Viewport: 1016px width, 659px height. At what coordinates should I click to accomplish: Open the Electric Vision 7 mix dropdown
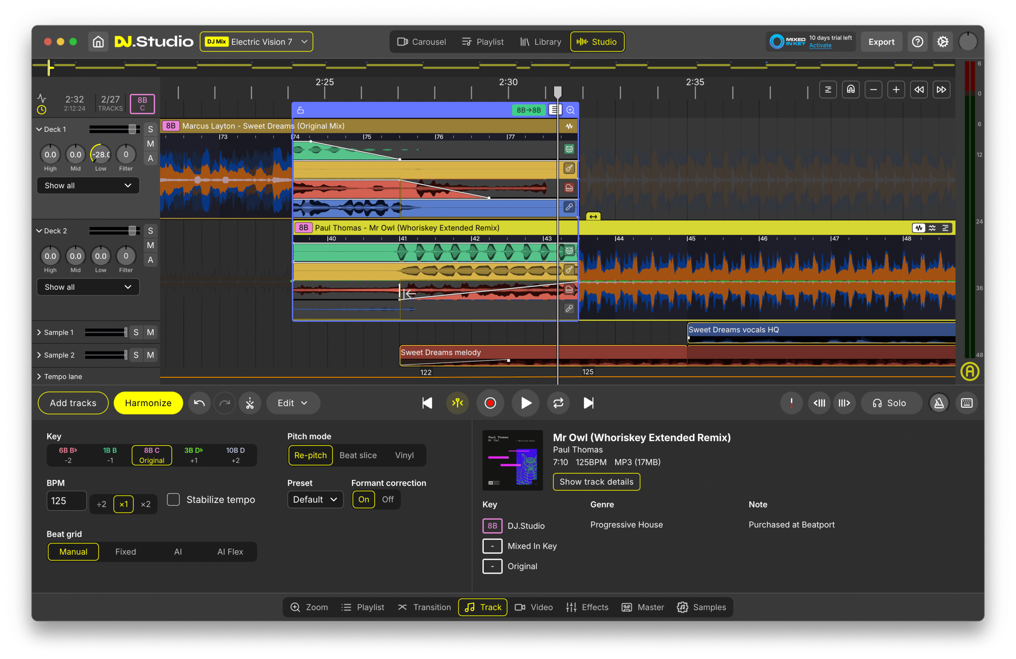pos(256,42)
